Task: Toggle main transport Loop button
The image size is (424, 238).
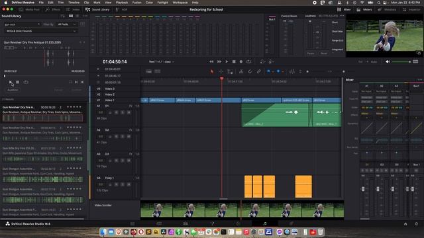Action: pyautogui.click(x=248, y=61)
